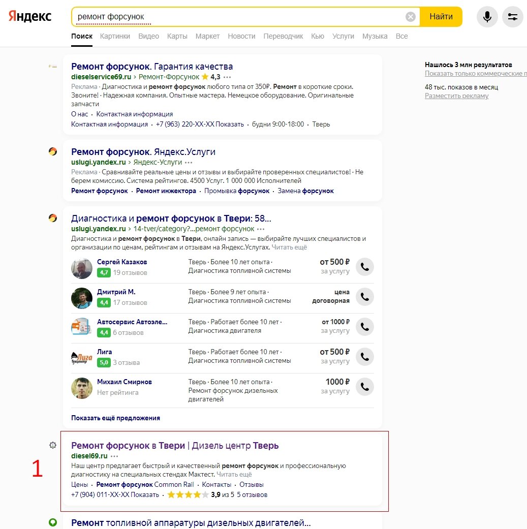Open Промывка форсунок sitelink
527x529 pixels.
pos(237,191)
